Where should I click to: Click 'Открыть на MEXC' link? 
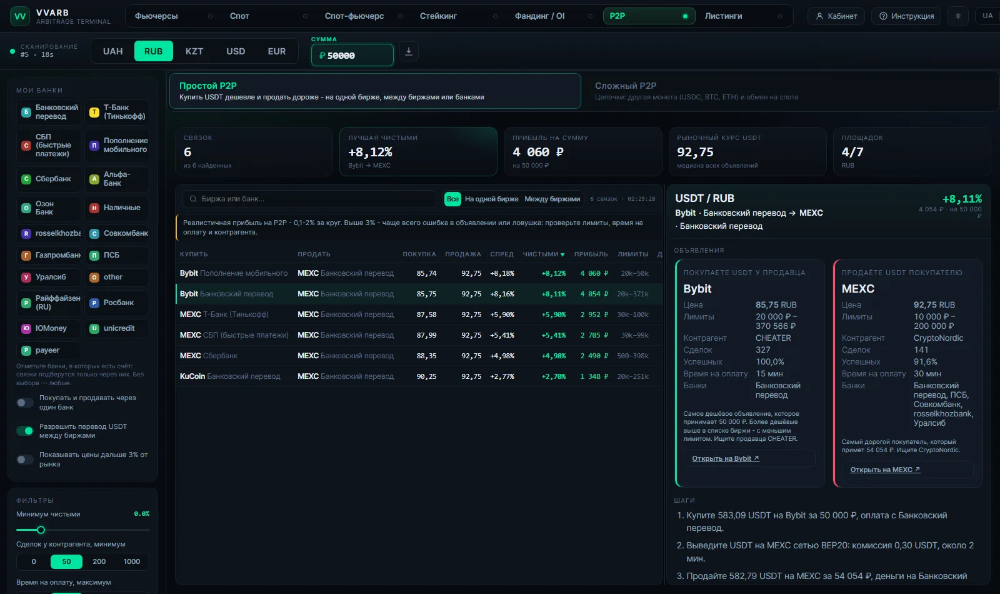885,470
